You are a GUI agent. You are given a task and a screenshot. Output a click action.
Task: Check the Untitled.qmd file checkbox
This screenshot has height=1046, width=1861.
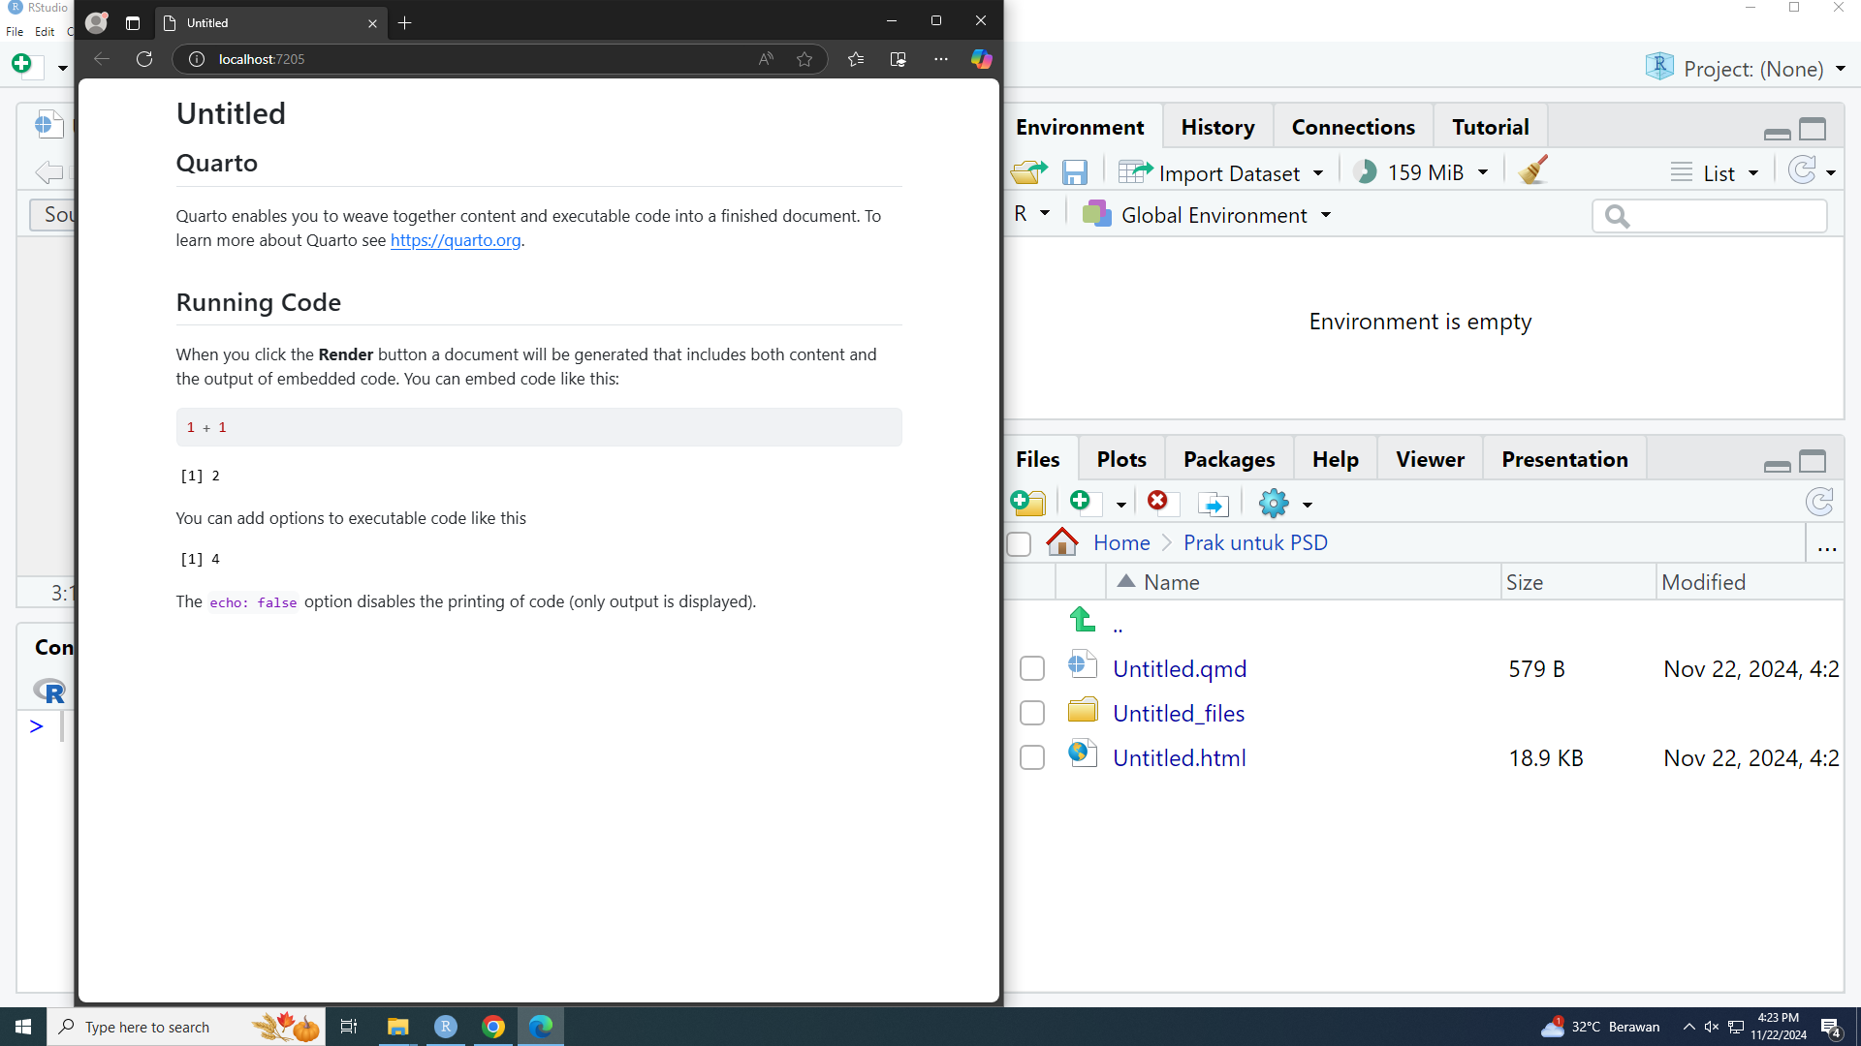coord(1032,668)
